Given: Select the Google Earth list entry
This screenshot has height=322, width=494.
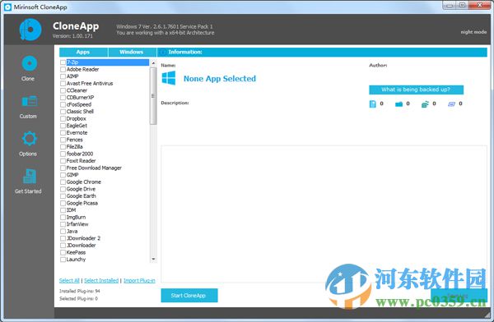Looking at the screenshot, I should pyautogui.click(x=82, y=195).
